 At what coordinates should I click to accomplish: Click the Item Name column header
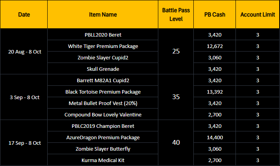(x=103, y=15)
